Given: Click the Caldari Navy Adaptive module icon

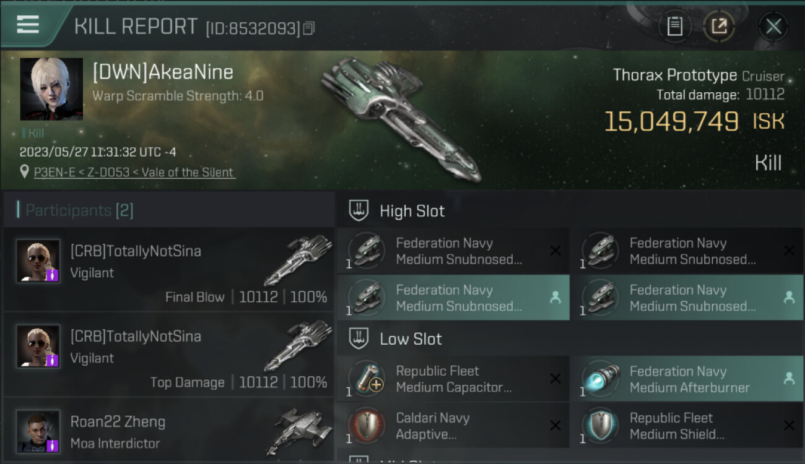Looking at the screenshot, I should tap(365, 426).
